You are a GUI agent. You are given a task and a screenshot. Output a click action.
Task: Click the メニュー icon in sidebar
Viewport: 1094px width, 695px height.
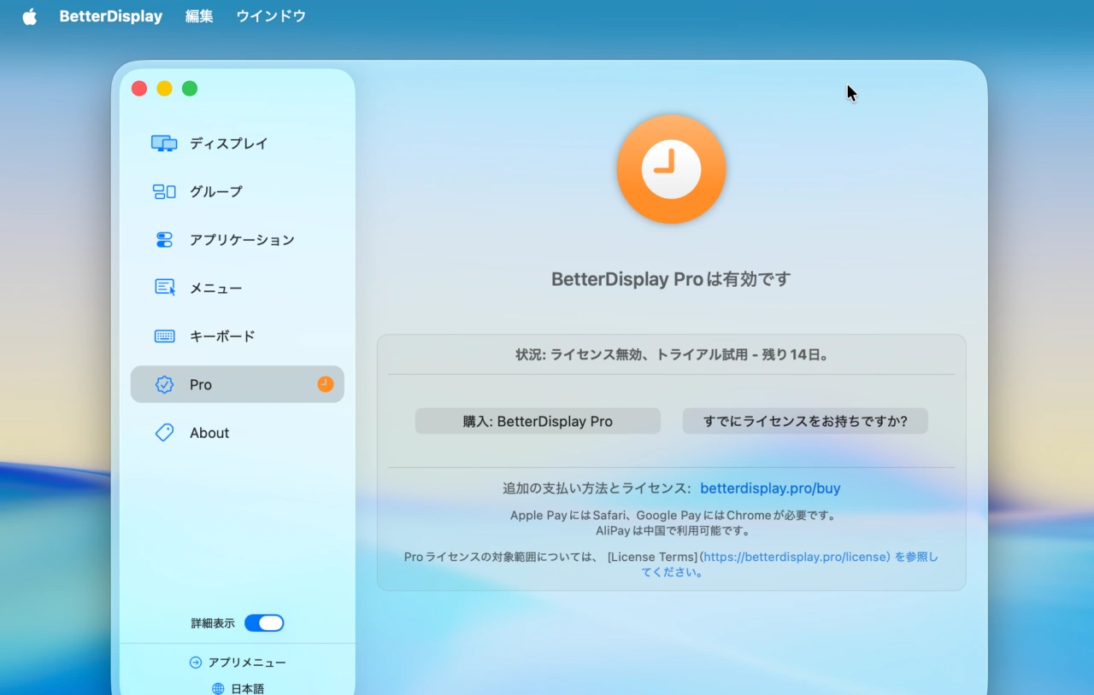[x=165, y=288]
